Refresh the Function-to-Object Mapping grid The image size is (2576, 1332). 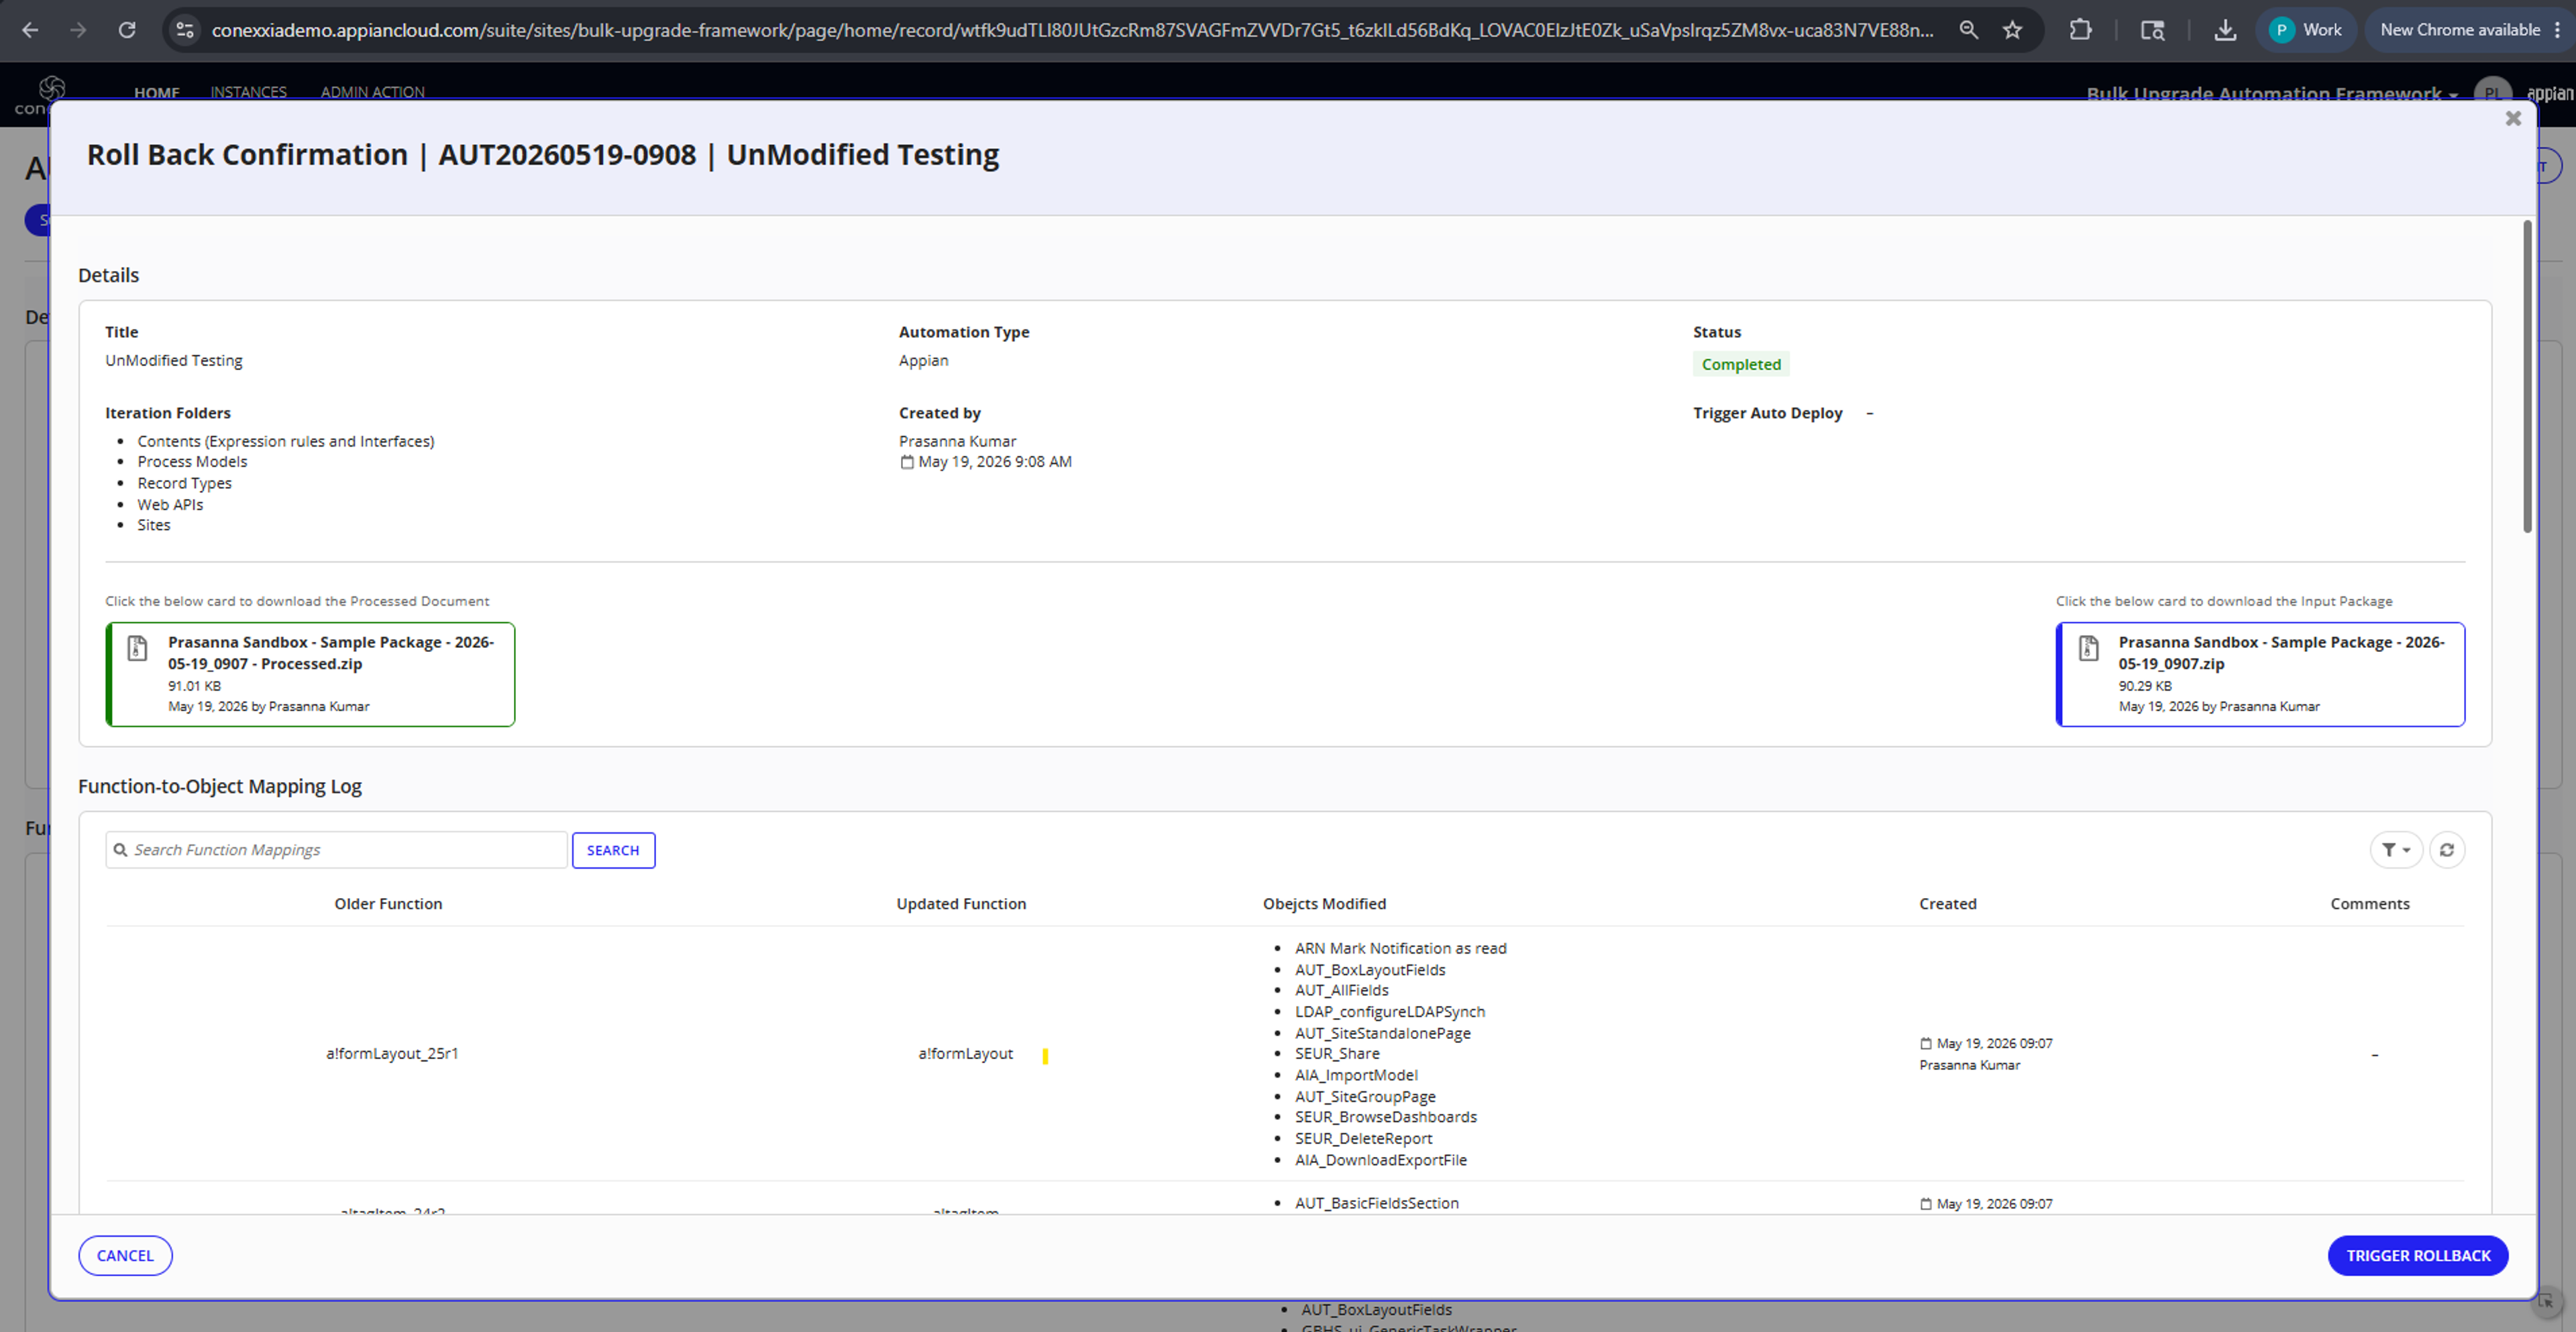point(2446,850)
